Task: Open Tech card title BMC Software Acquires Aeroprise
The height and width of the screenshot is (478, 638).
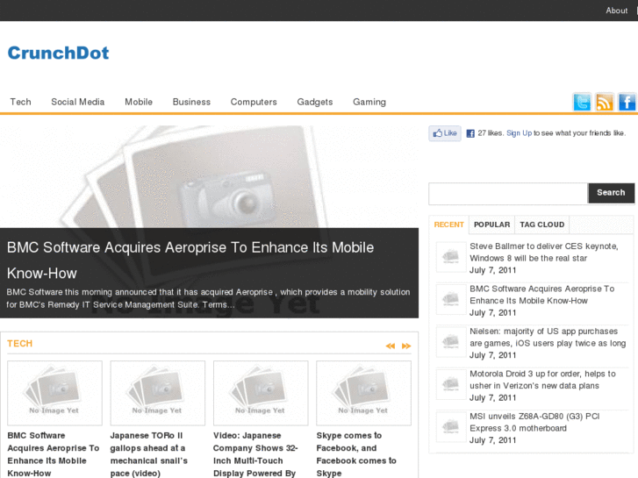Action: [54, 454]
